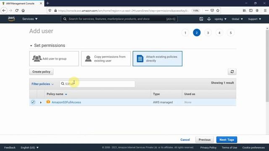Image resolution: width=269 pixels, height=151 pixels.
Task: Open the Terms of Use link
Action: click(x=229, y=147)
